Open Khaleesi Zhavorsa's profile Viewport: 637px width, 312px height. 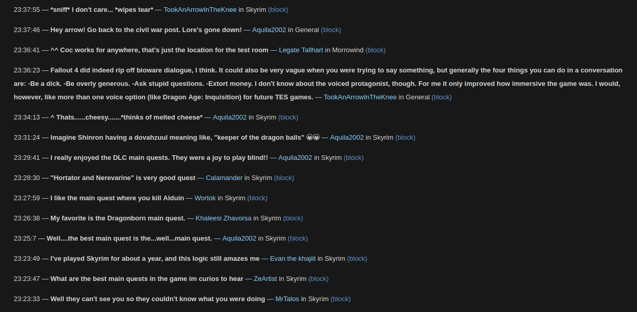tap(223, 218)
